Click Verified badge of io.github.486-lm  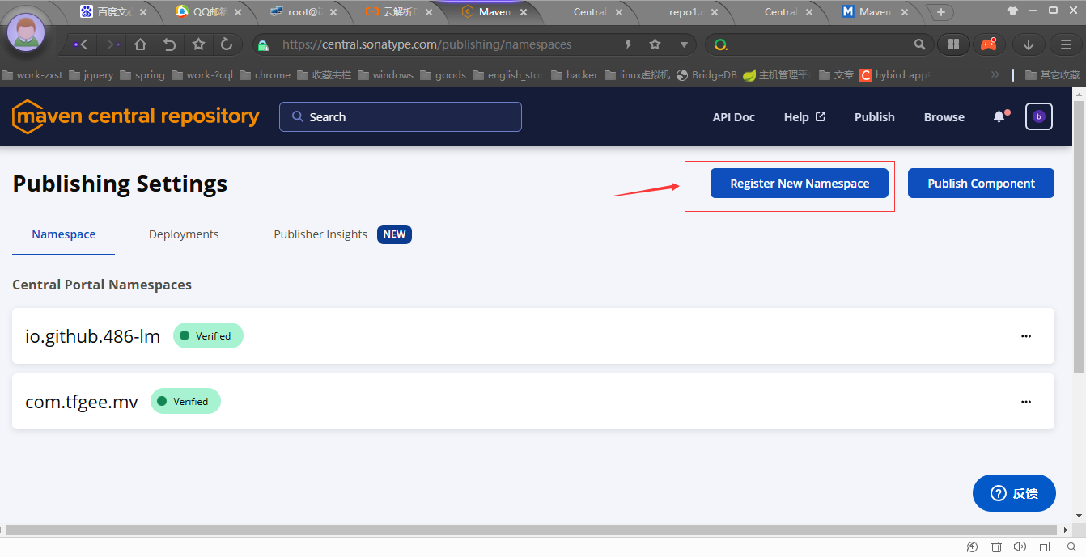pos(208,335)
